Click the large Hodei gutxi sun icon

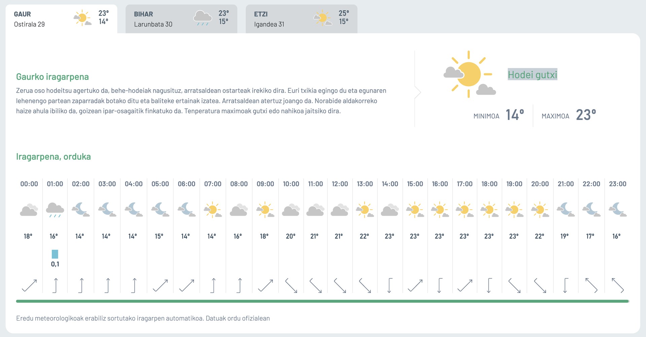pyautogui.click(x=469, y=74)
